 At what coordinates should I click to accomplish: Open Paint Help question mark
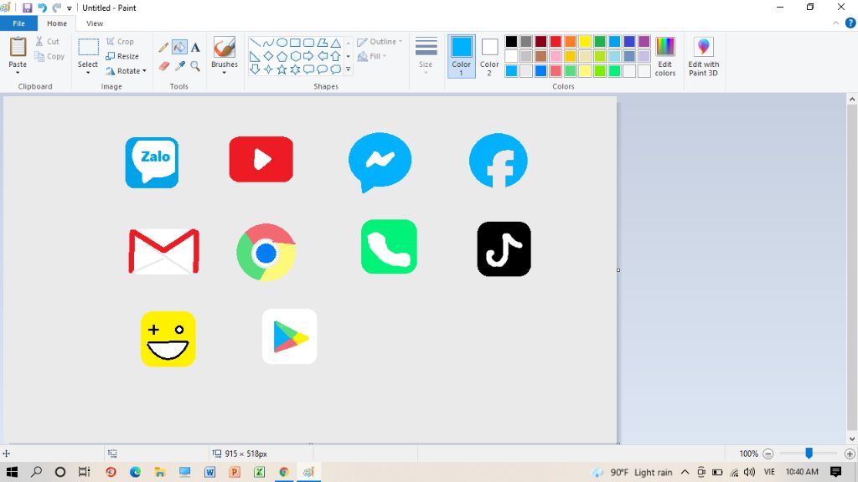click(x=850, y=23)
